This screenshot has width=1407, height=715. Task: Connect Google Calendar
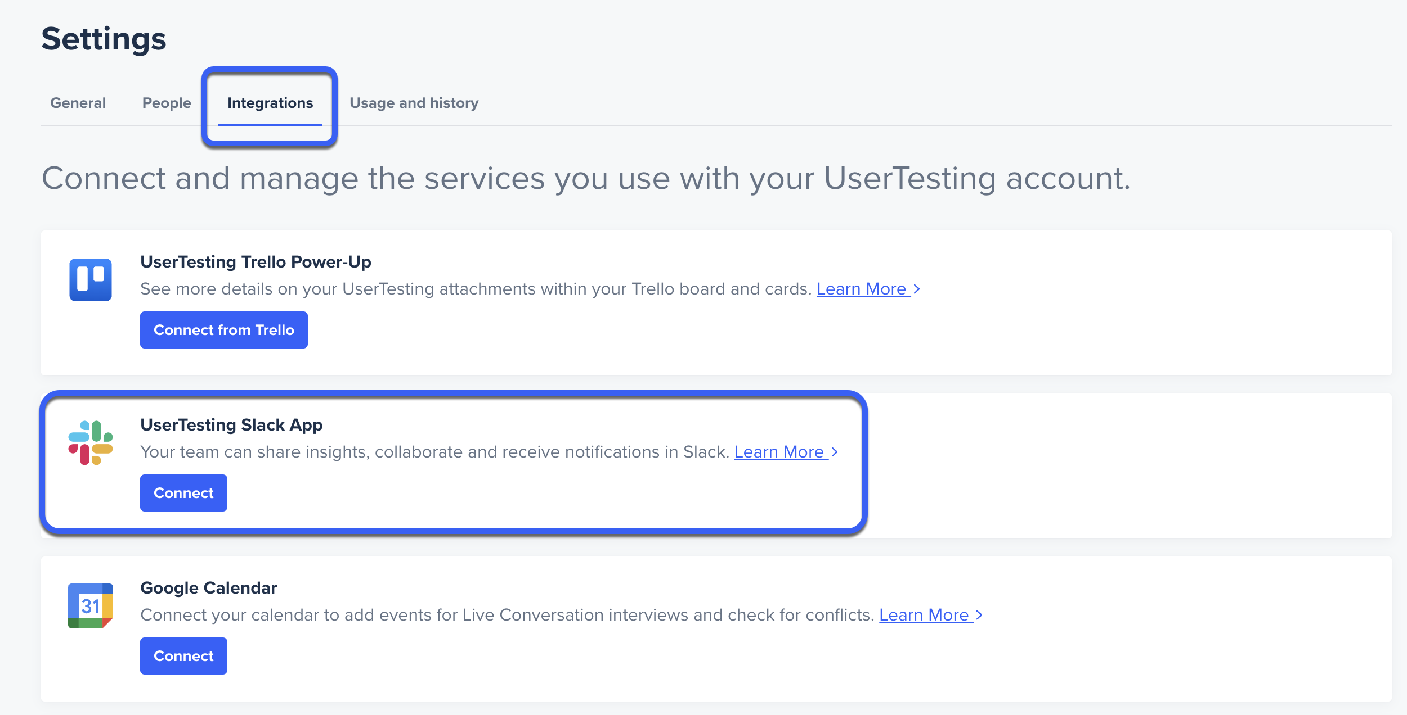(x=183, y=656)
